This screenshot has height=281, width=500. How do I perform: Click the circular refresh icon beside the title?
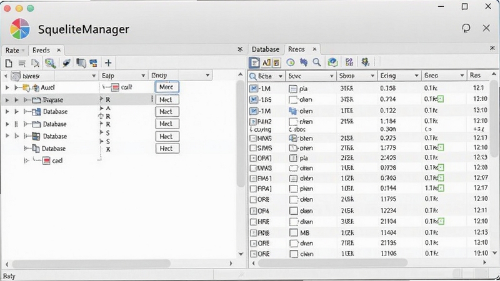466,28
